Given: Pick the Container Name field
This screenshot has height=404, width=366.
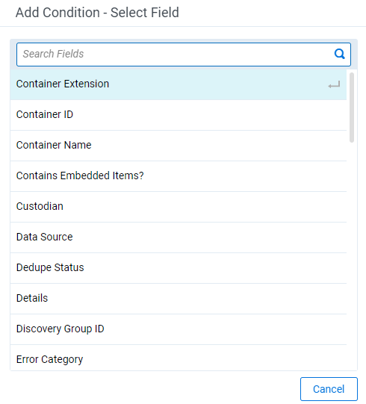Looking at the screenshot, I should click(179, 146).
